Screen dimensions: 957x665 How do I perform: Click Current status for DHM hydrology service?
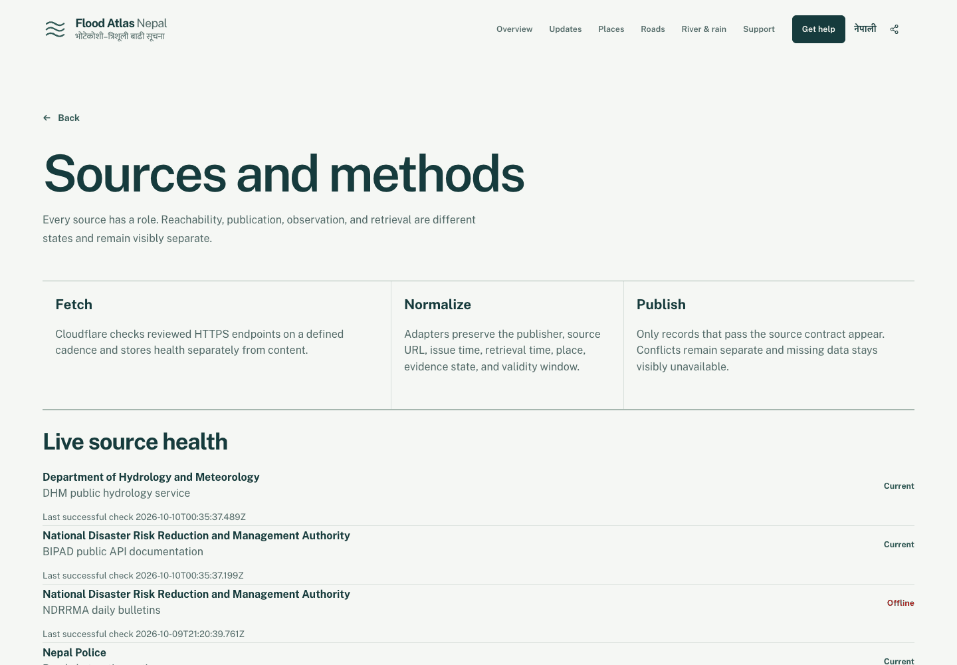pos(899,486)
